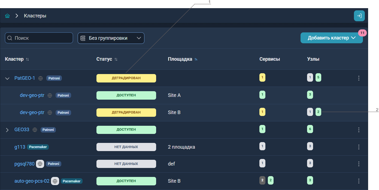The image size is (379, 190).
Task: Open three-dot menu for GEO33
Action: (359, 130)
